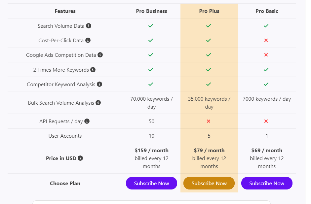Click the orange Subscribe Now for Pro Plus

pyautogui.click(x=209, y=183)
